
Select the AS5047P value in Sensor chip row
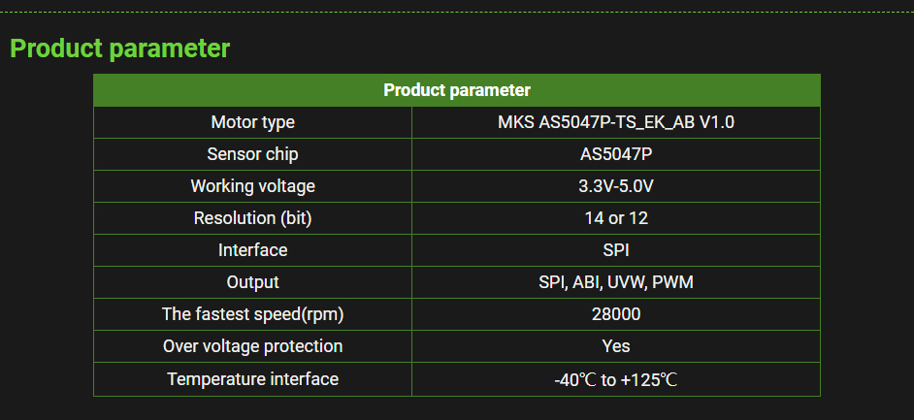tap(615, 154)
